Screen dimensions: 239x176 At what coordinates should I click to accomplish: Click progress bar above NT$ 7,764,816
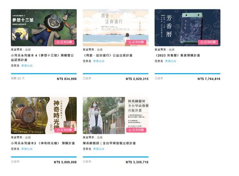pyautogui.click(x=187, y=74)
